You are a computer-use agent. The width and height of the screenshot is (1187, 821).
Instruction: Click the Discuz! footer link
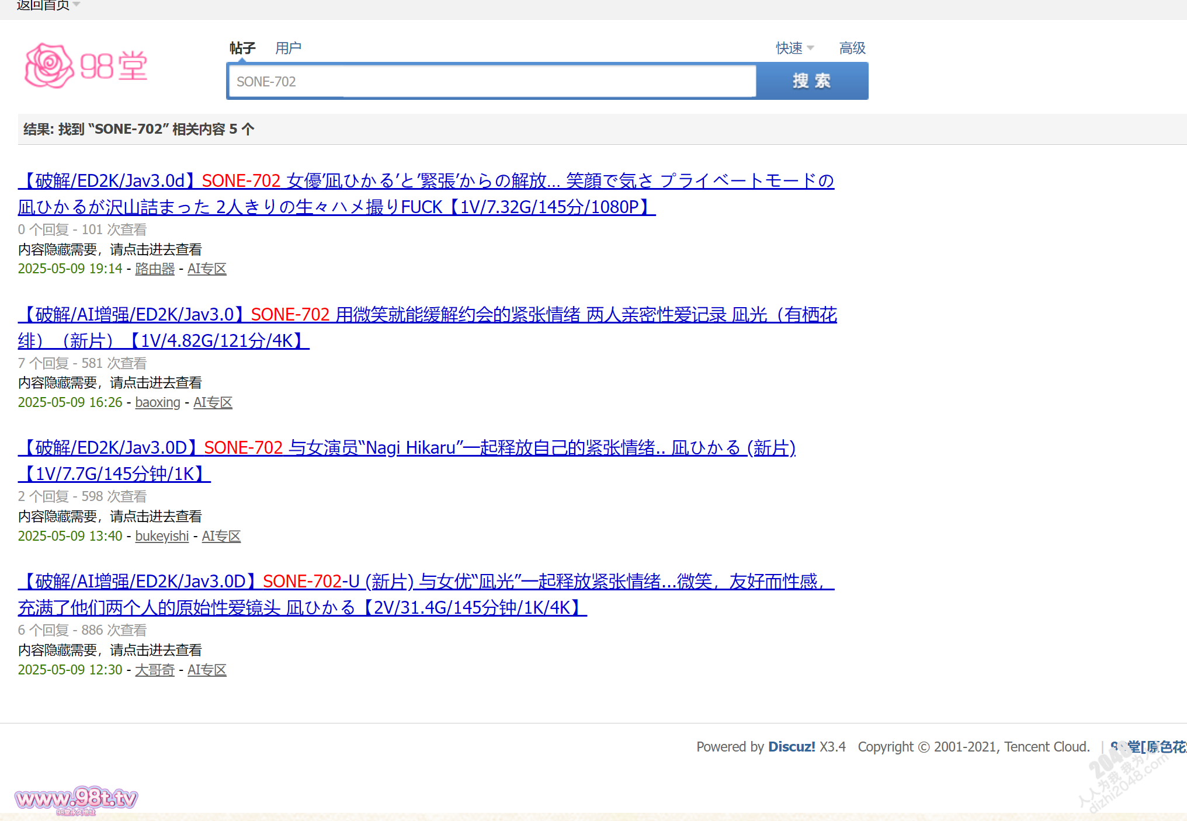[x=791, y=747]
